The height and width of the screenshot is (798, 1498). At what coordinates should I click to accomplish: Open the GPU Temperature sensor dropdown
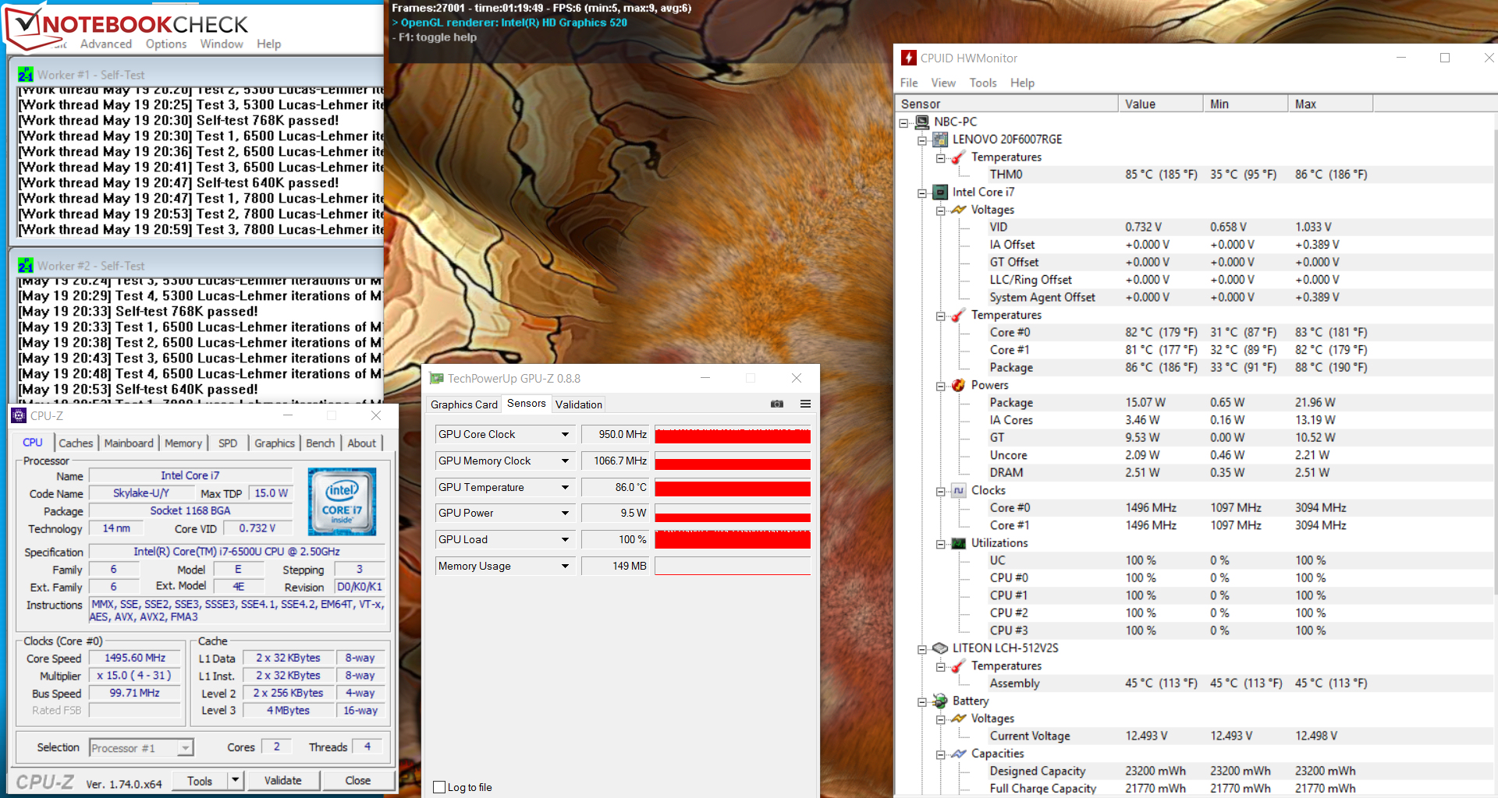566,488
